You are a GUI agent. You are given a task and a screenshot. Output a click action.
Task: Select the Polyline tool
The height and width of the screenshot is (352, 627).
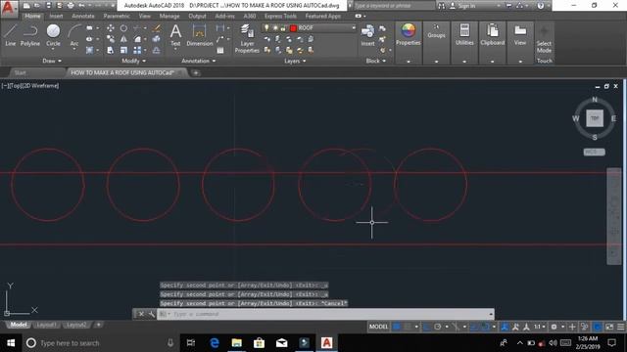30,35
